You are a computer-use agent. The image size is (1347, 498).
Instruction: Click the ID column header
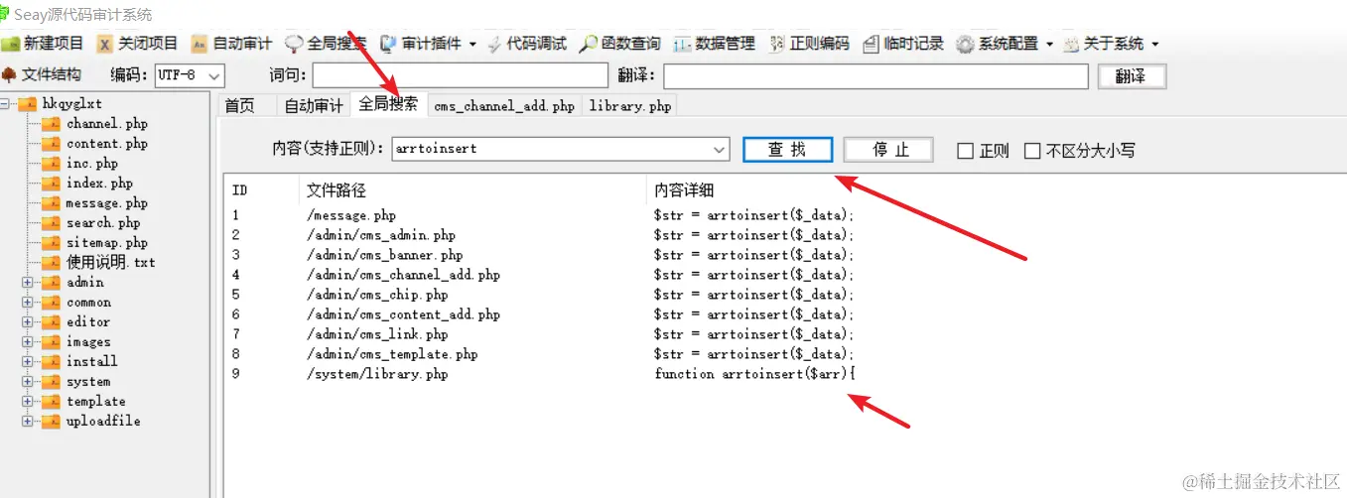coord(262,190)
